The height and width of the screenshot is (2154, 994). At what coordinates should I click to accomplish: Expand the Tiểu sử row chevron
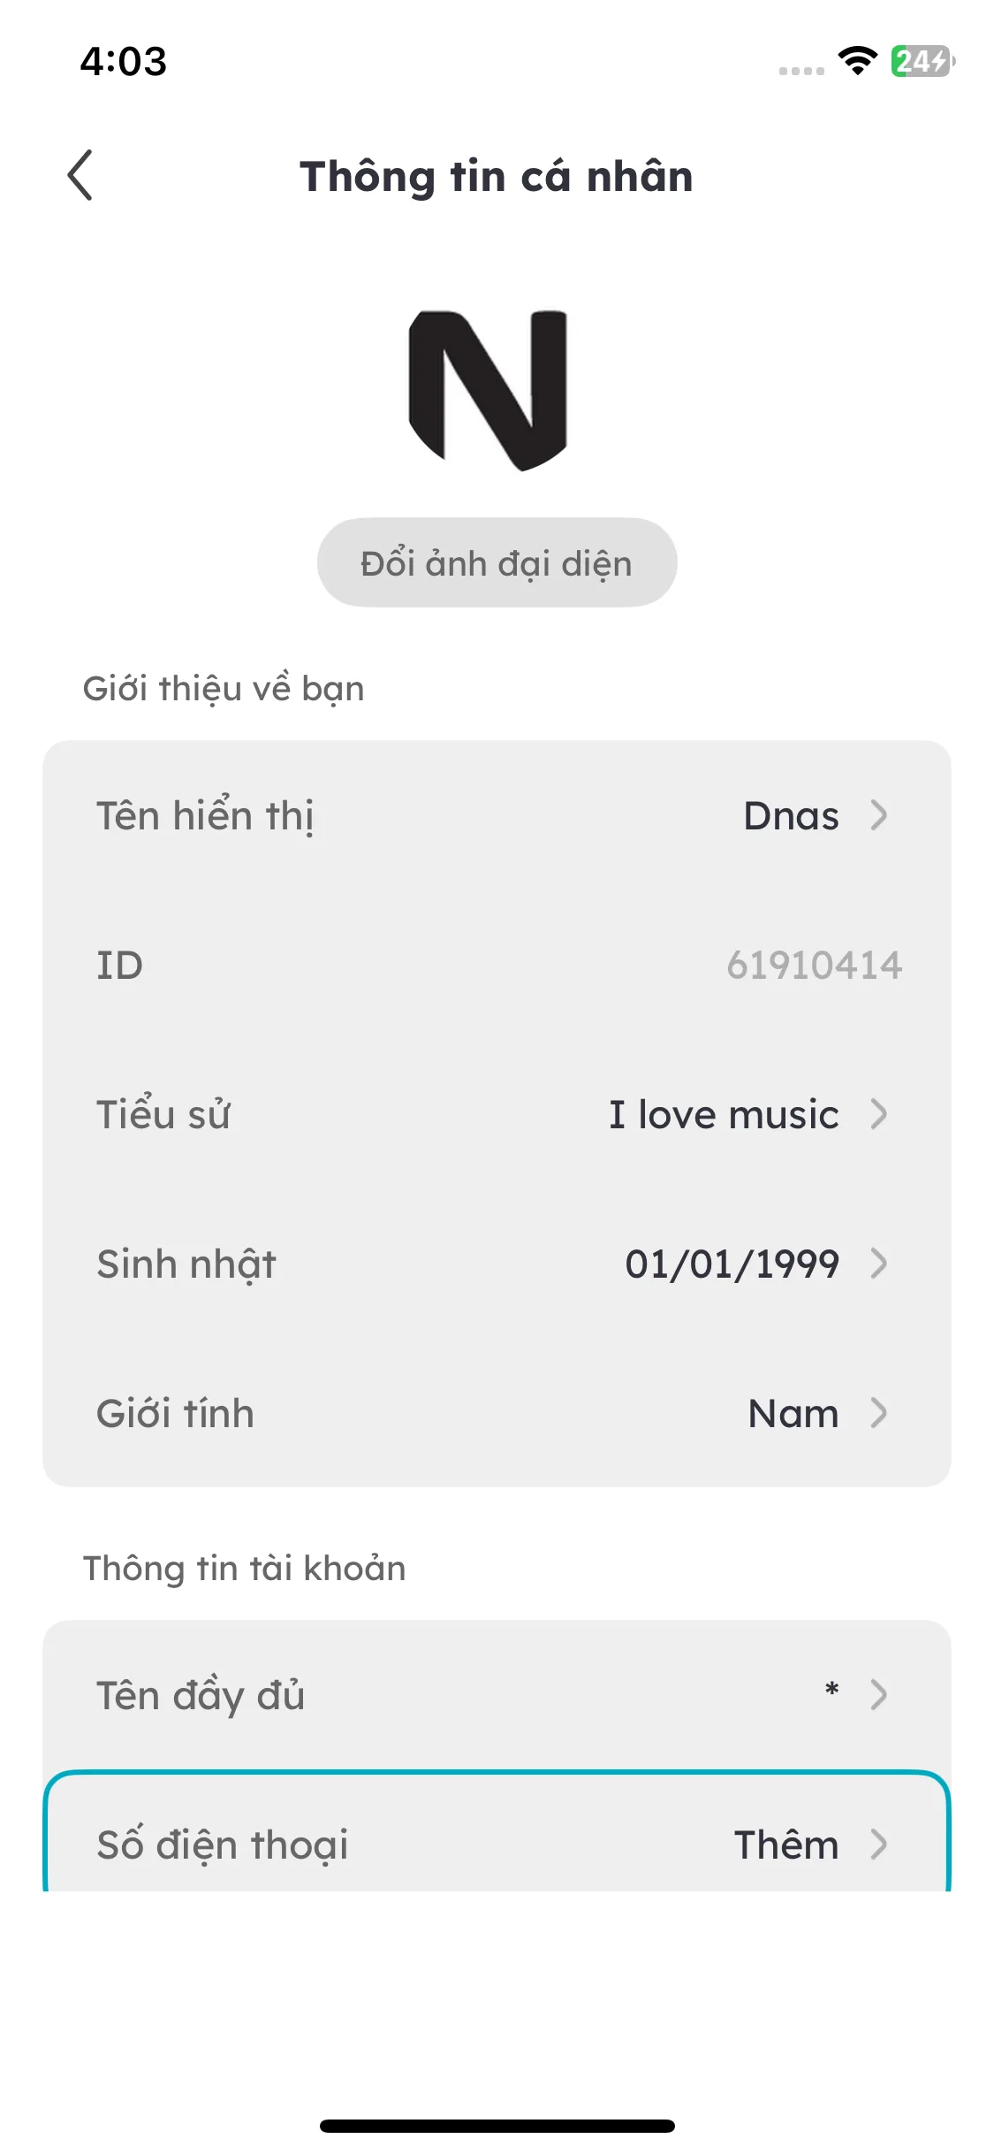[x=878, y=1114]
